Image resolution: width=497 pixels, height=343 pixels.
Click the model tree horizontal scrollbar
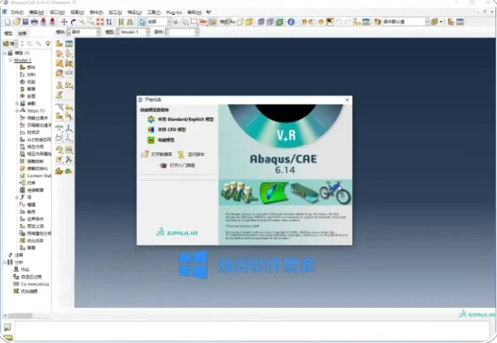(x=20, y=316)
